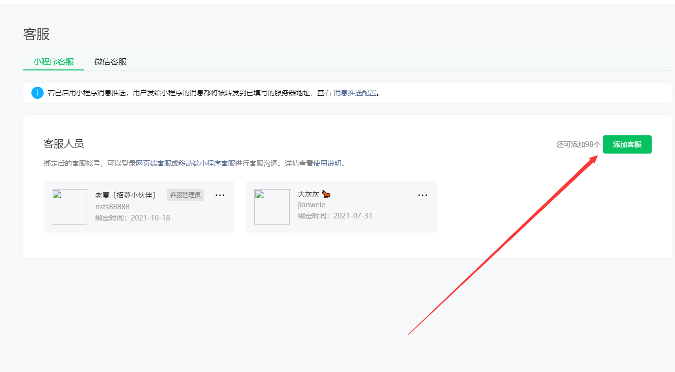Click the blue info icon in notice bar
This screenshot has height=372, width=675.
point(37,93)
